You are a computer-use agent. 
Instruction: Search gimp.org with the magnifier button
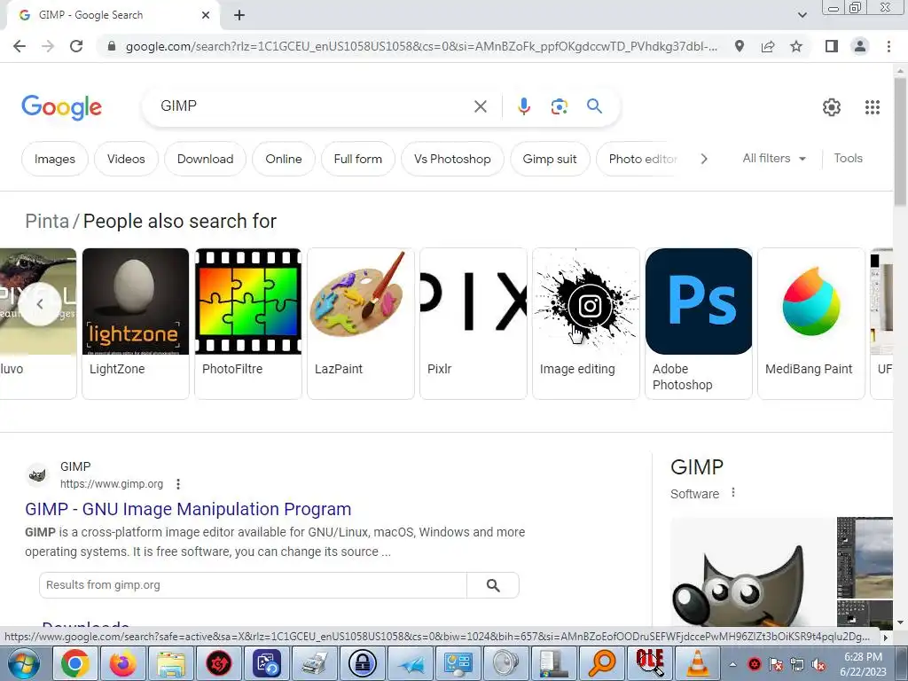[x=493, y=585]
